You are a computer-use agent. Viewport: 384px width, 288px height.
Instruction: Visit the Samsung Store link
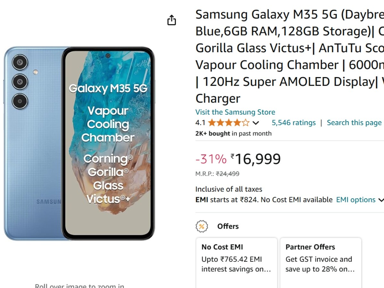235,112
